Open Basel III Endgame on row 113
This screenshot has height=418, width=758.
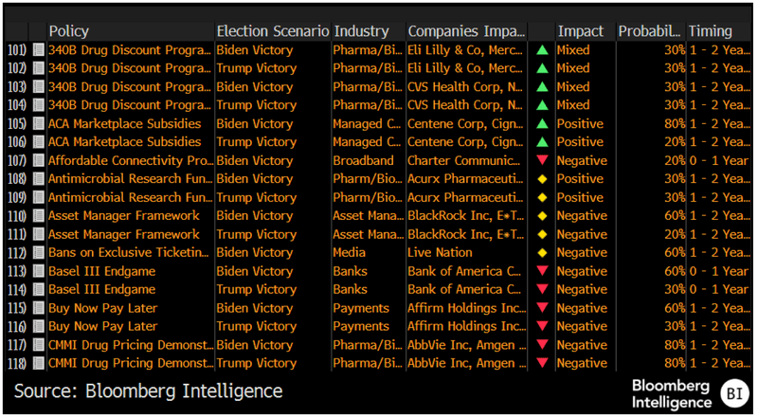(x=101, y=271)
